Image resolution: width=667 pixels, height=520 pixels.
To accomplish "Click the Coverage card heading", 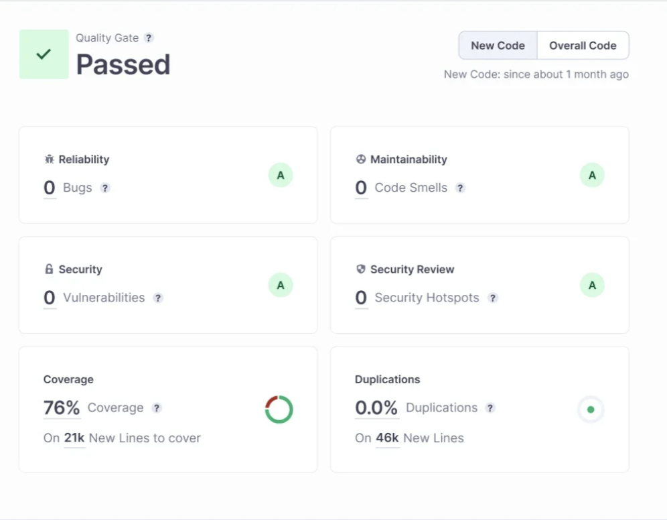I will coord(68,379).
